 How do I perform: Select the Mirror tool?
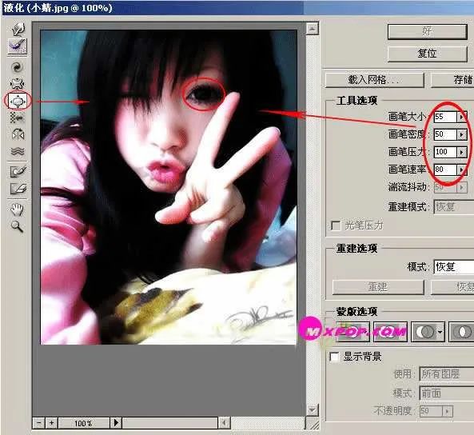point(18,134)
